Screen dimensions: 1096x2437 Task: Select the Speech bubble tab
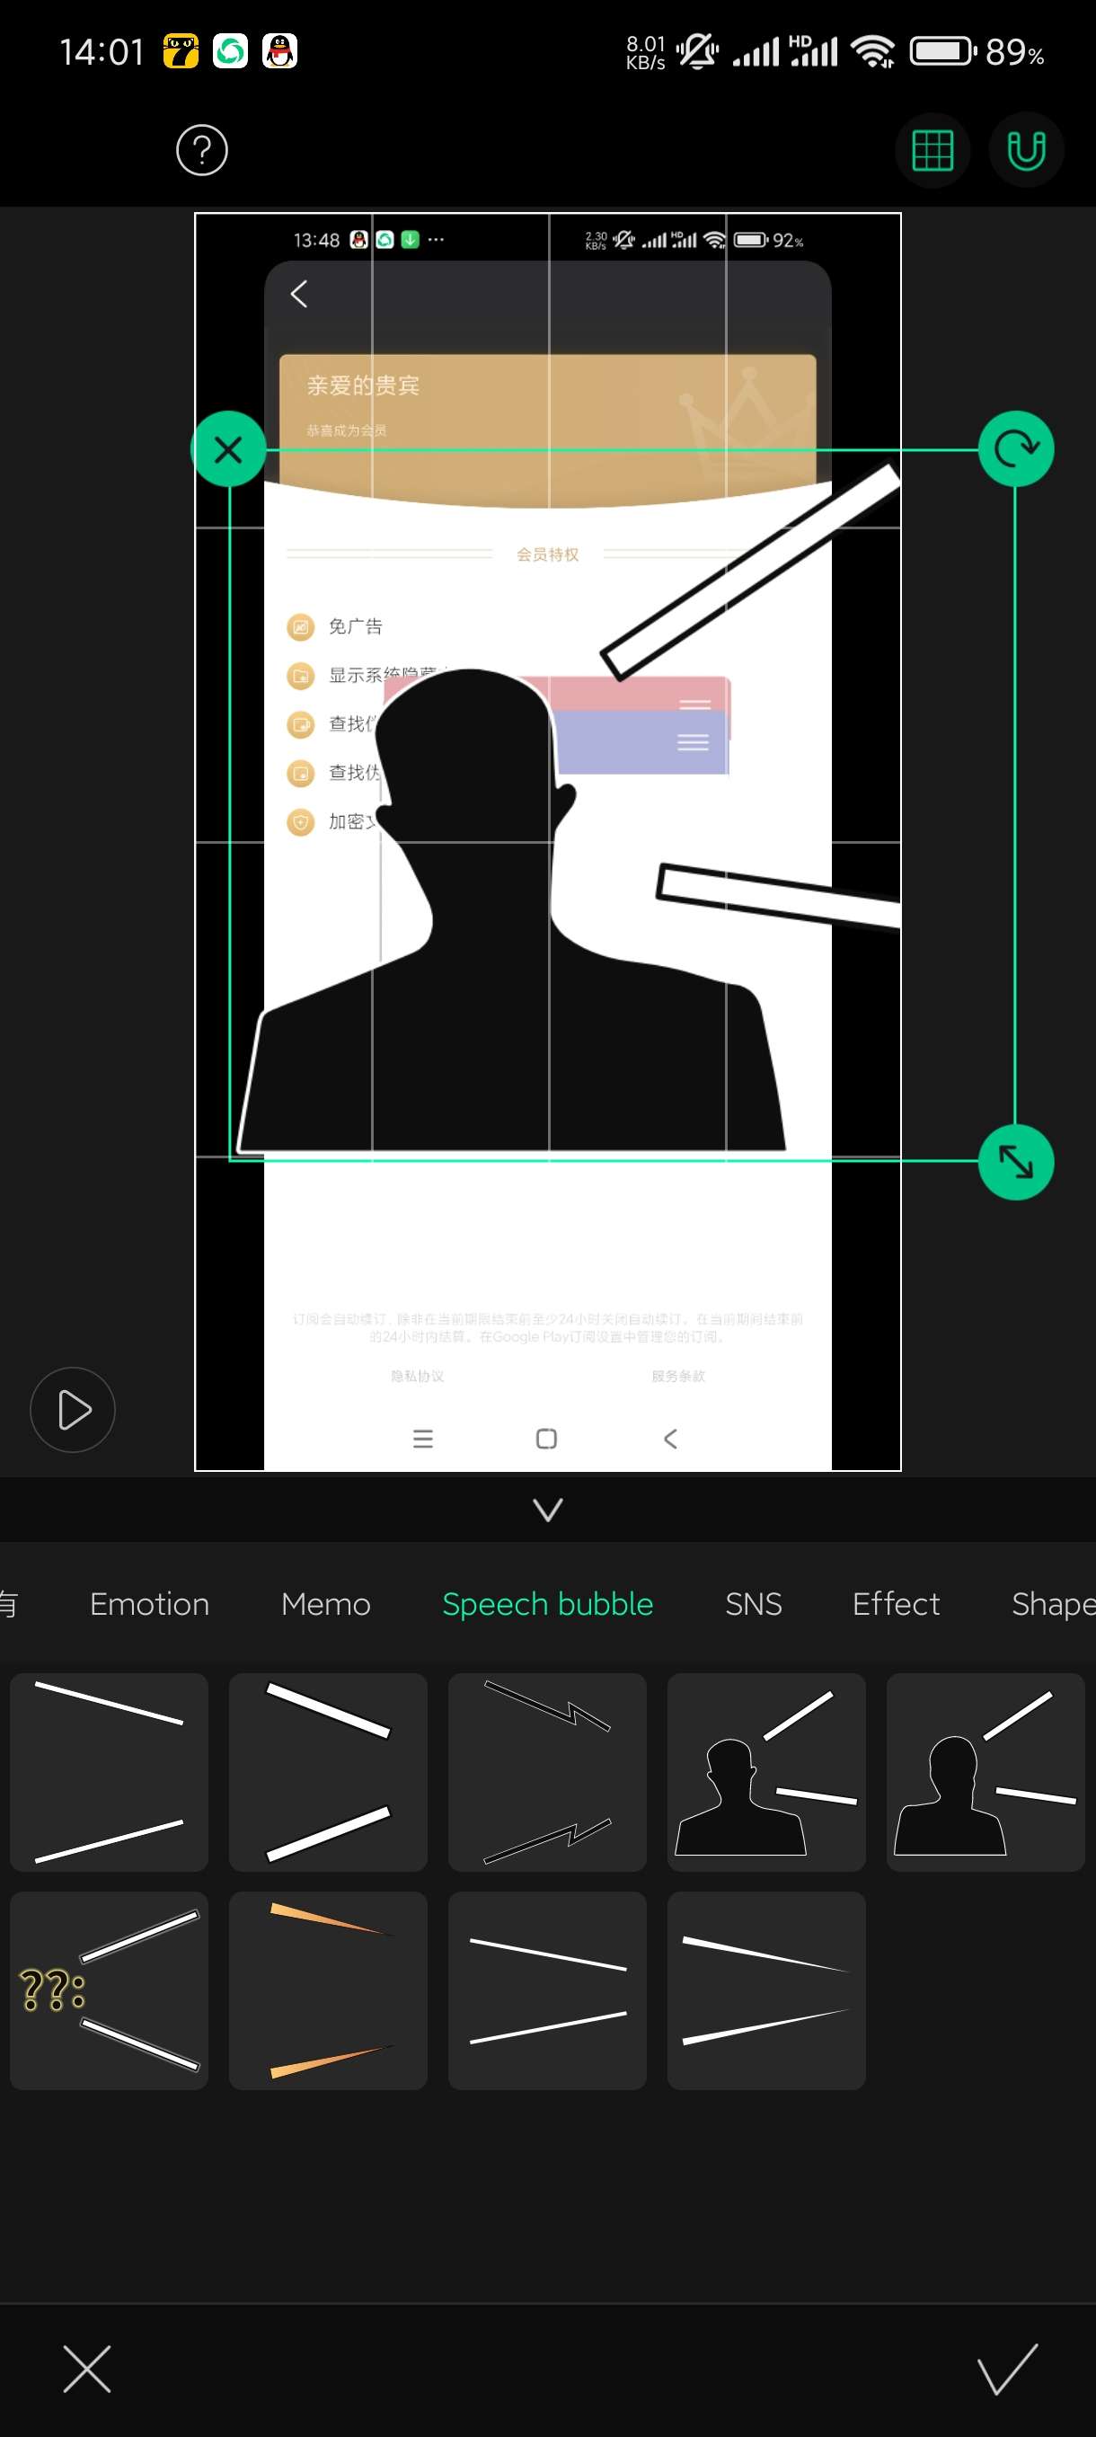[547, 1603]
